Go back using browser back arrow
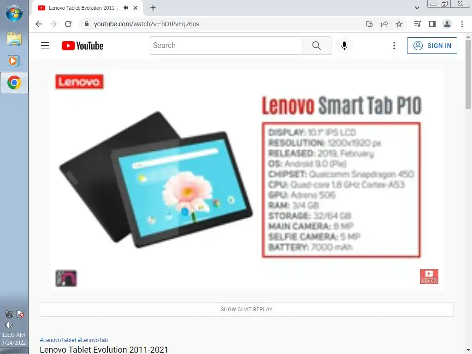This screenshot has height=354, width=472. click(39, 24)
